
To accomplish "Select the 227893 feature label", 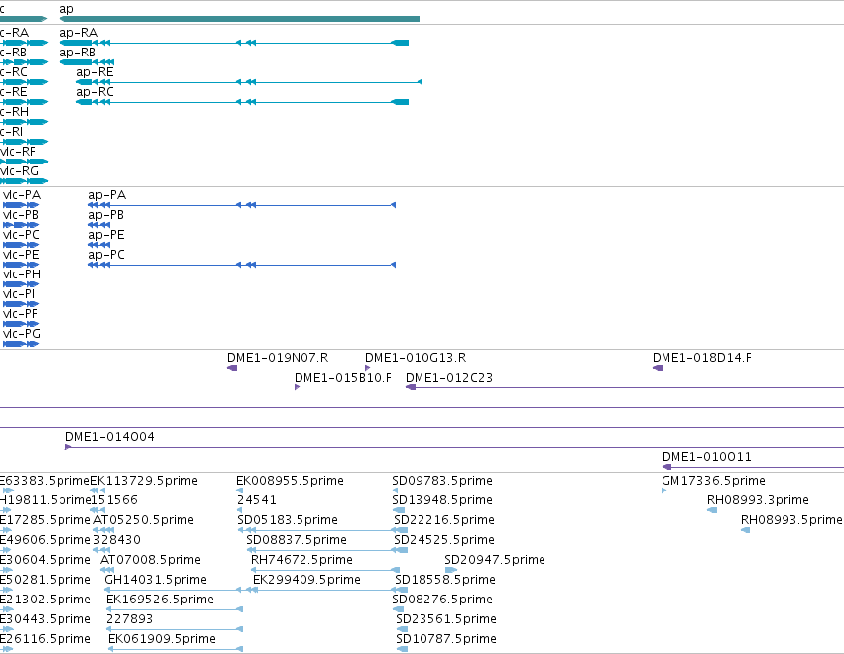I will pyautogui.click(x=129, y=619).
